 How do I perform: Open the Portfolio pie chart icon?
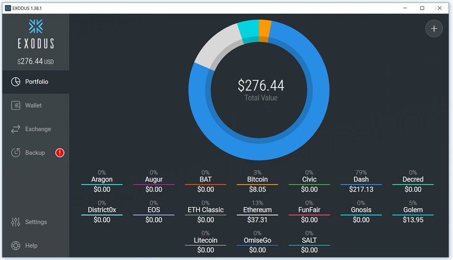tap(16, 81)
